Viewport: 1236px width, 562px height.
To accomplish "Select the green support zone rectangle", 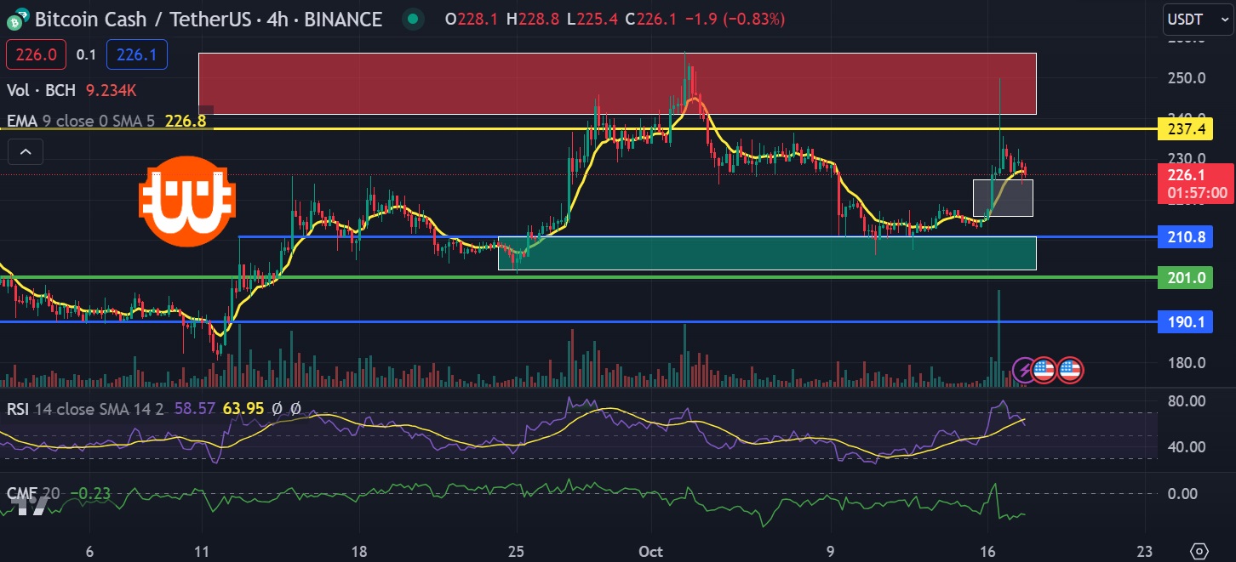I will coord(767,253).
